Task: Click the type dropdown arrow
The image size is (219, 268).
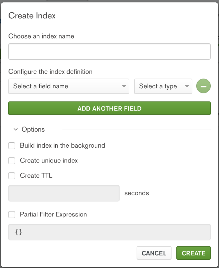Action: pos(187,86)
